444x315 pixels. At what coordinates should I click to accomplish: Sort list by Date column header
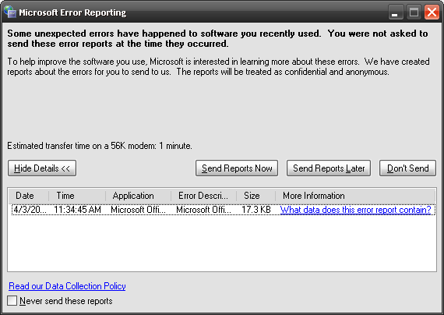click(x=28, y=196)
